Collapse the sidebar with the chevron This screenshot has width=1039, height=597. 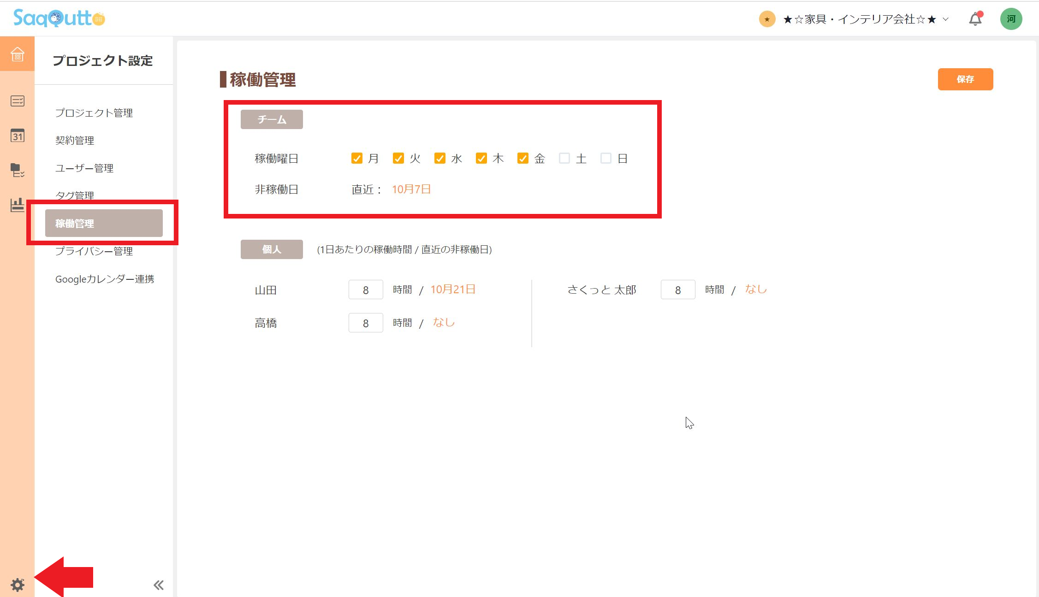[x=158, y=585]
